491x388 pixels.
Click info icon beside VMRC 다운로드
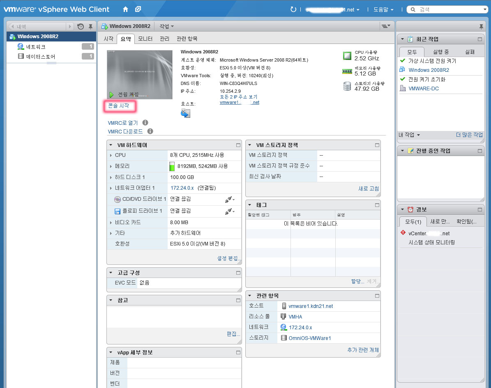tap(150, 131)
